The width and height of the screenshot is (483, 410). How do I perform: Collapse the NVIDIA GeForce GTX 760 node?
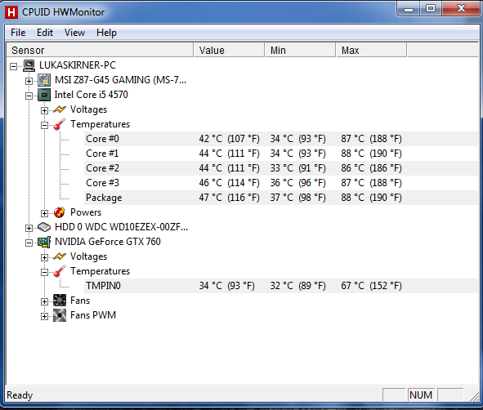29,243
